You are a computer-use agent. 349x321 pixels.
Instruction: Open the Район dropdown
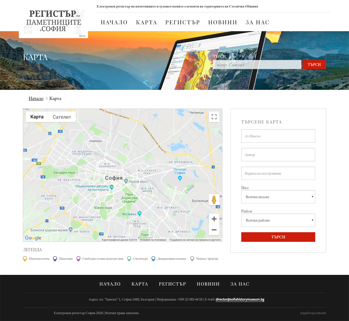[278, 220]
